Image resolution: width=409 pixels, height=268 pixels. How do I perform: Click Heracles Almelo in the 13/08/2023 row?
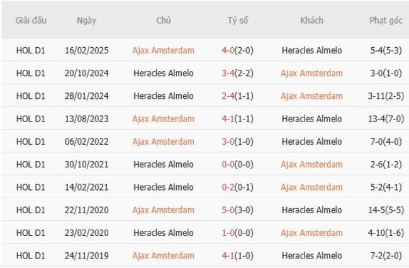pos(311,119)
